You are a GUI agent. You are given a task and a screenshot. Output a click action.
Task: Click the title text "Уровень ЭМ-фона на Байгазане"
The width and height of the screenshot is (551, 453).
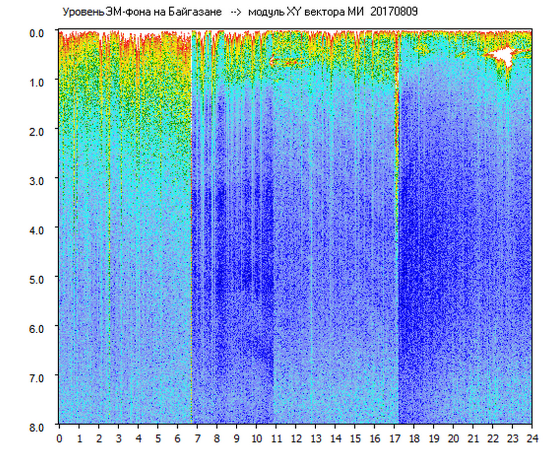coord(142,12)
